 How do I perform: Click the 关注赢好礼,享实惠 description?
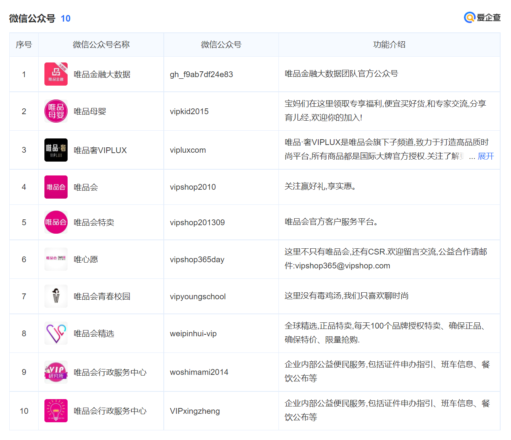320,187
